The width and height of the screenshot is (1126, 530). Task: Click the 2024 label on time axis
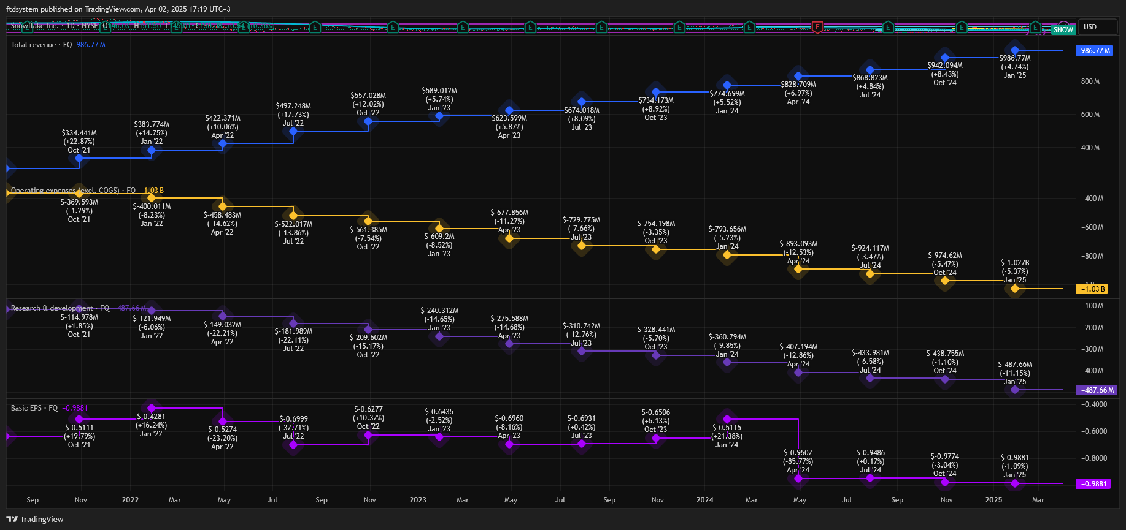(704, 500)
